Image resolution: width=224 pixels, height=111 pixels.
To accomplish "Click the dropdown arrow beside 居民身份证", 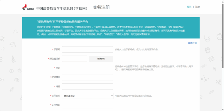I will (x=111, y=96).
